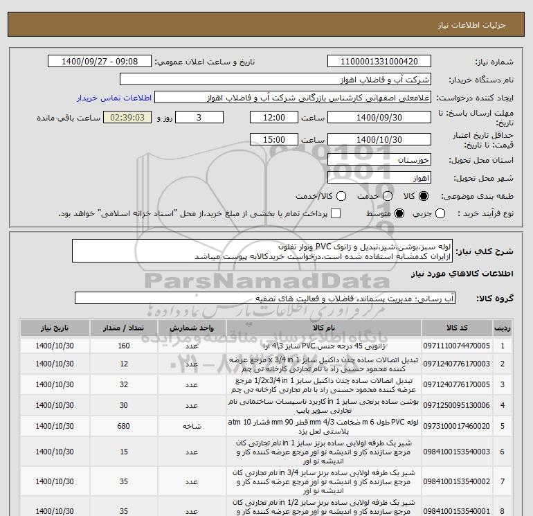The height and width of the screenshot is (516, 533).
Task: Click quantity 30 in row 4
Action: [124, 405]
